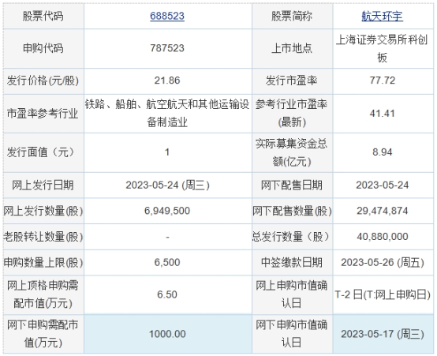Select the industry P/E value 41.41
The width and height of the screenshot is (437, 356).
pos(383,114)
